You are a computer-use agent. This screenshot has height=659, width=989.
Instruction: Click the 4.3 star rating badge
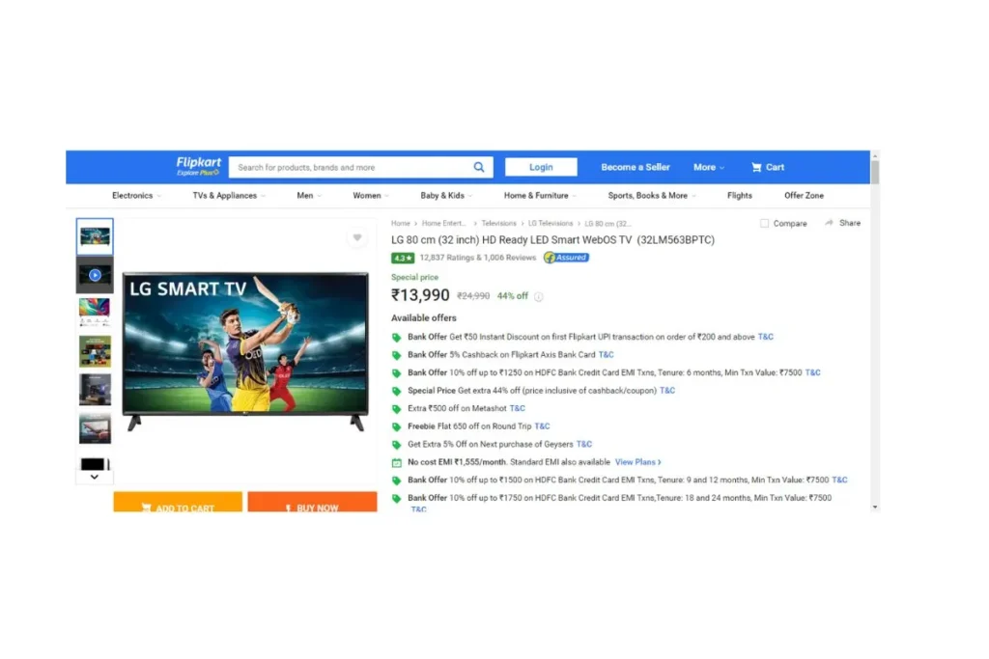pyautogui.click(x=403, y=258)
